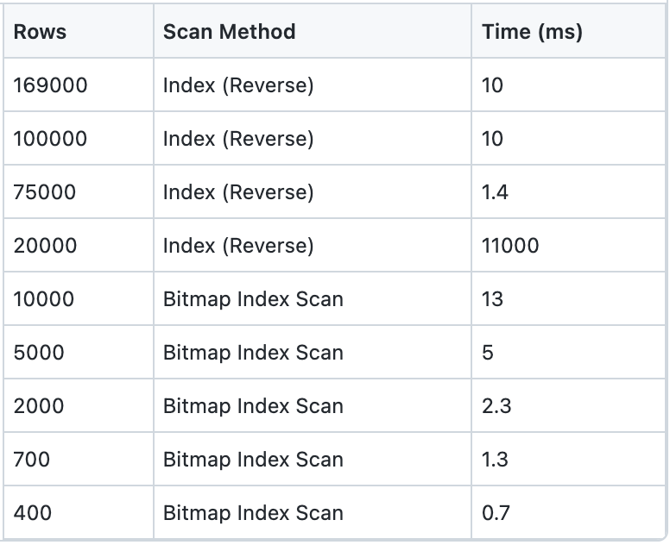Select the 0.7 time value cell
The width and height of the screenshot is (670, 545).
point(569,512)
